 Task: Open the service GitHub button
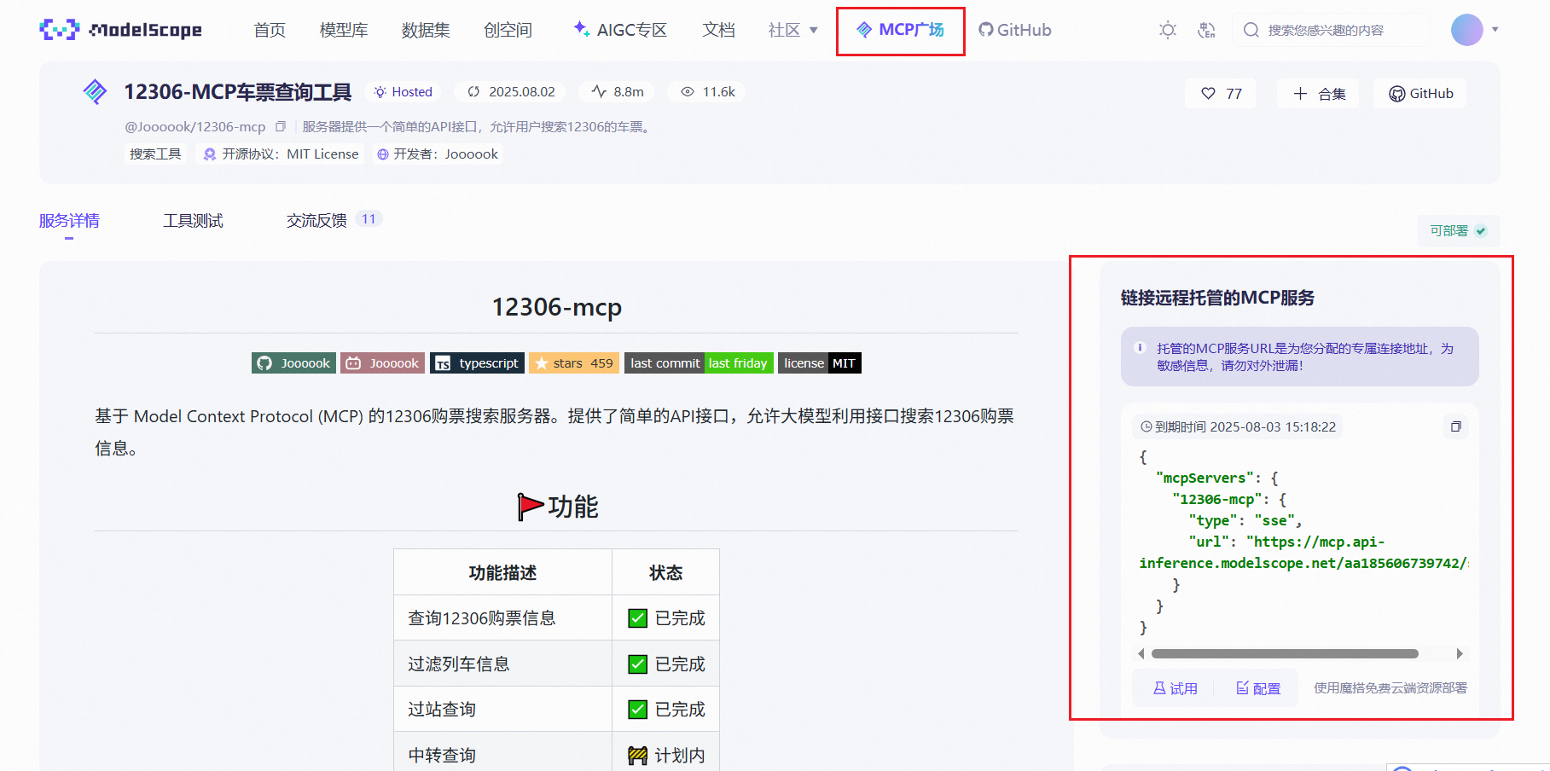1420,94
